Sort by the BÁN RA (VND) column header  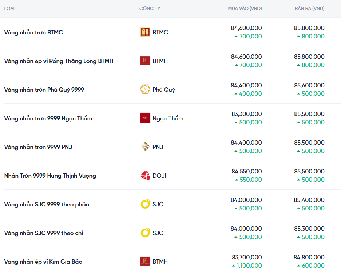pos(309,8)
